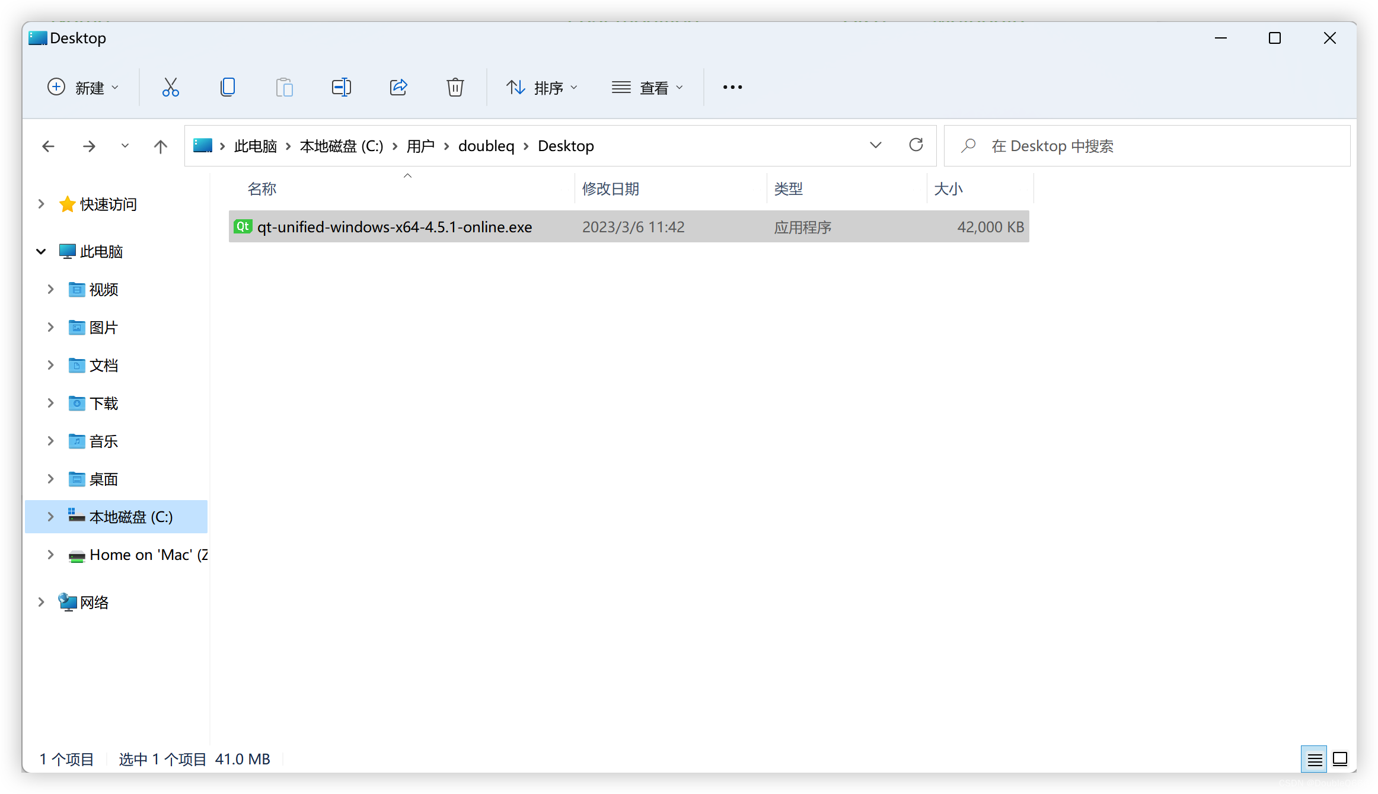
Task: Expand the 音乐 folder node
Action: coord(50,441)
